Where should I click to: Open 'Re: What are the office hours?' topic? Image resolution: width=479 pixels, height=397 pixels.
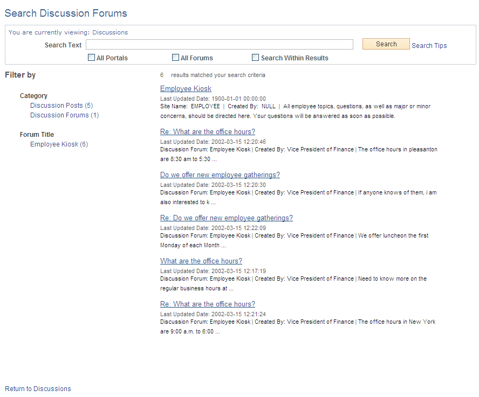207,131
